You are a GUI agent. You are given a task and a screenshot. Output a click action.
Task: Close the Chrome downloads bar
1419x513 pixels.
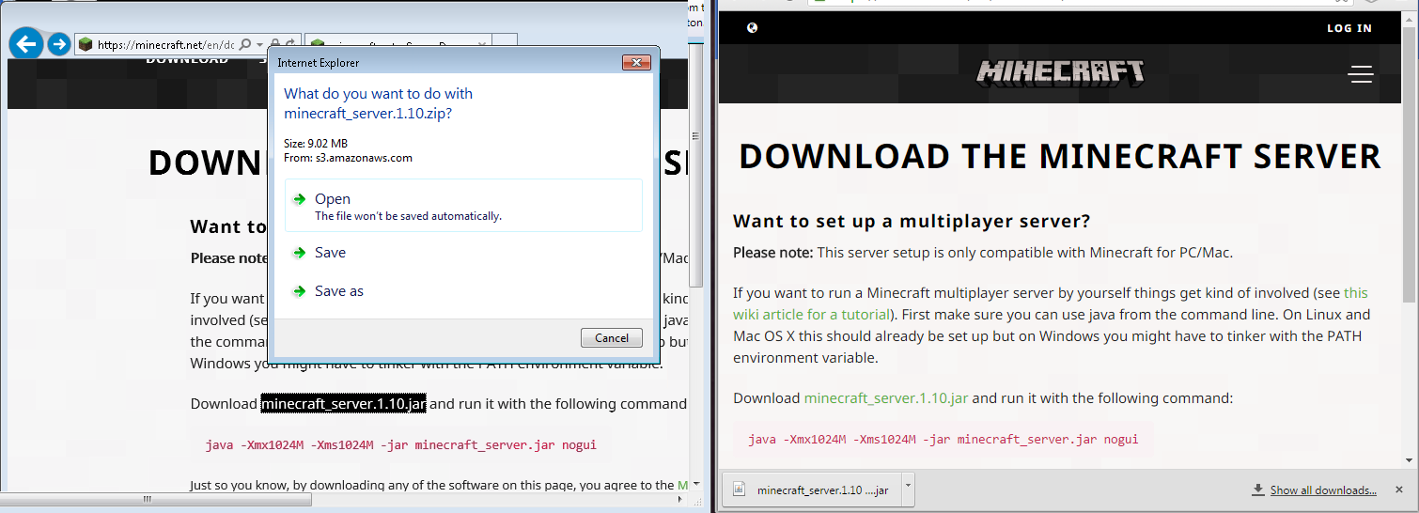(1397, 490)
